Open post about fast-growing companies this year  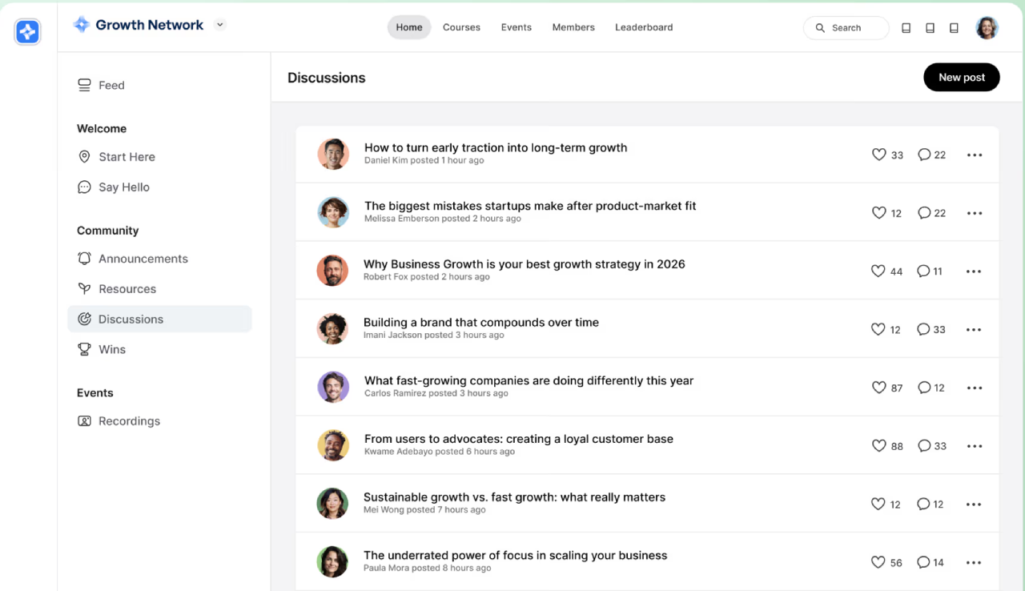coord(529,381)
